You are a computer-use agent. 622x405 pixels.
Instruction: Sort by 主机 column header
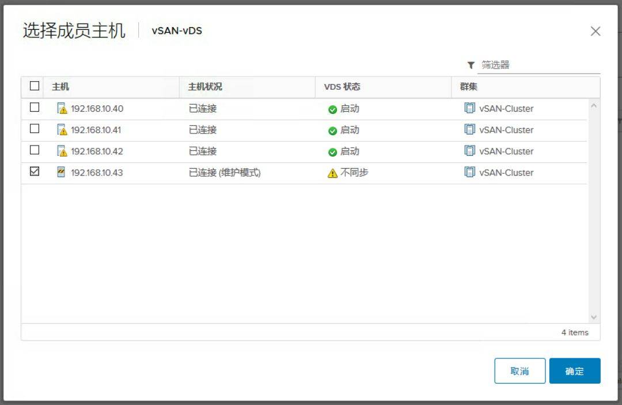(60, 87)
